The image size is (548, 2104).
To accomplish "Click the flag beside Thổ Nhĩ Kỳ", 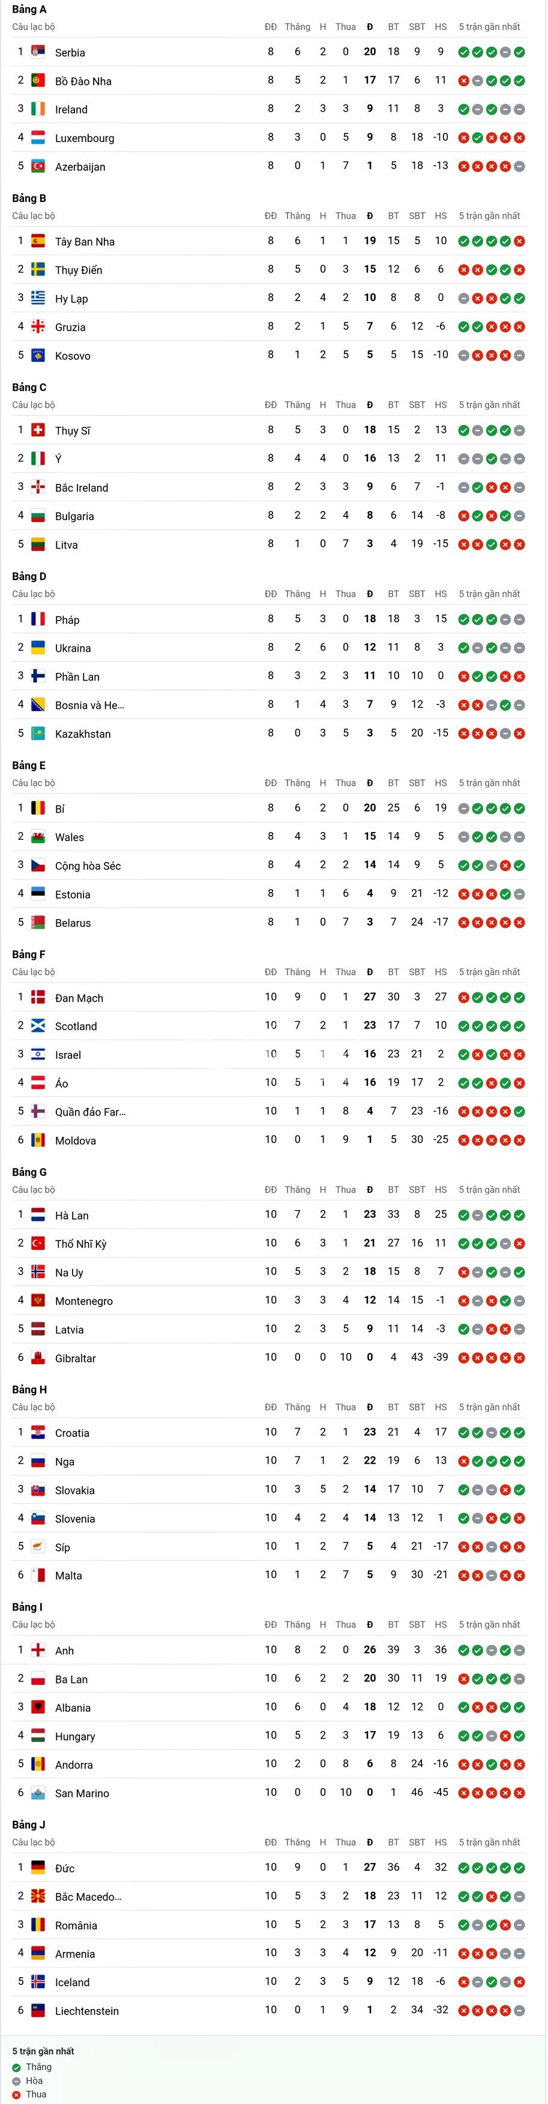I will pos(37,1243).
